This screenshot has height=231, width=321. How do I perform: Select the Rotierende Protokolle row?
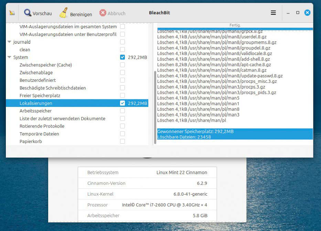(42, 126)
